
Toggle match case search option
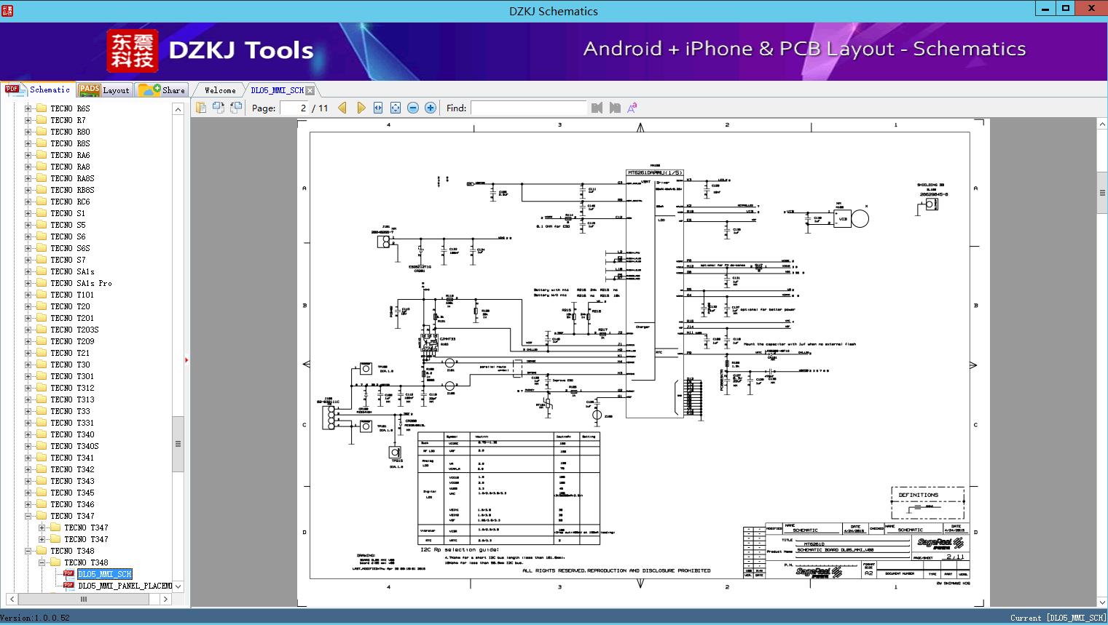tap(632, 108)
